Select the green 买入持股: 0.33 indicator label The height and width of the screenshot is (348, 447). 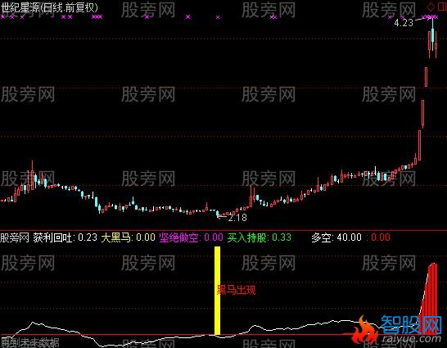coord(260,237)
